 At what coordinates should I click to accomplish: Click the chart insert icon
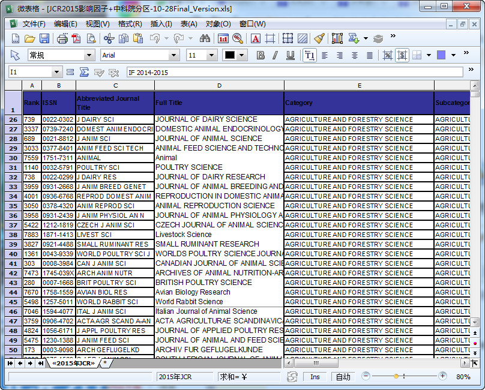(x=337, y=38)
